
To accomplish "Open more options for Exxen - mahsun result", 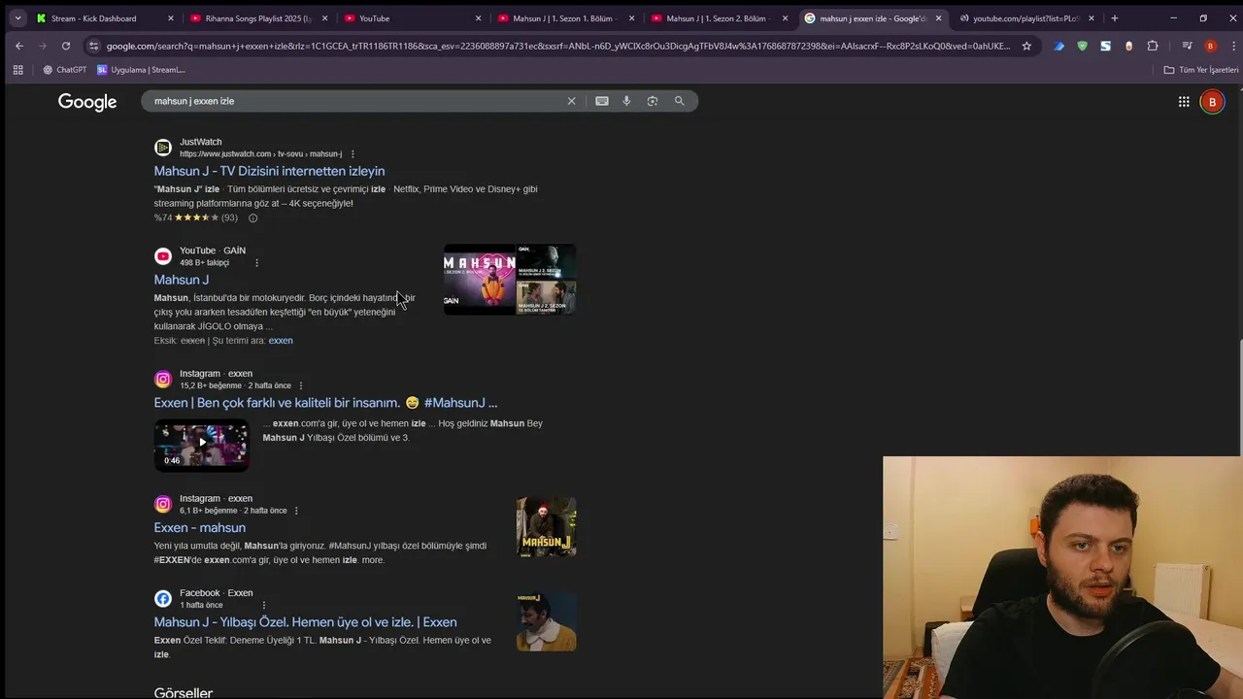I will pyautogui.click(x=296, y=511).
